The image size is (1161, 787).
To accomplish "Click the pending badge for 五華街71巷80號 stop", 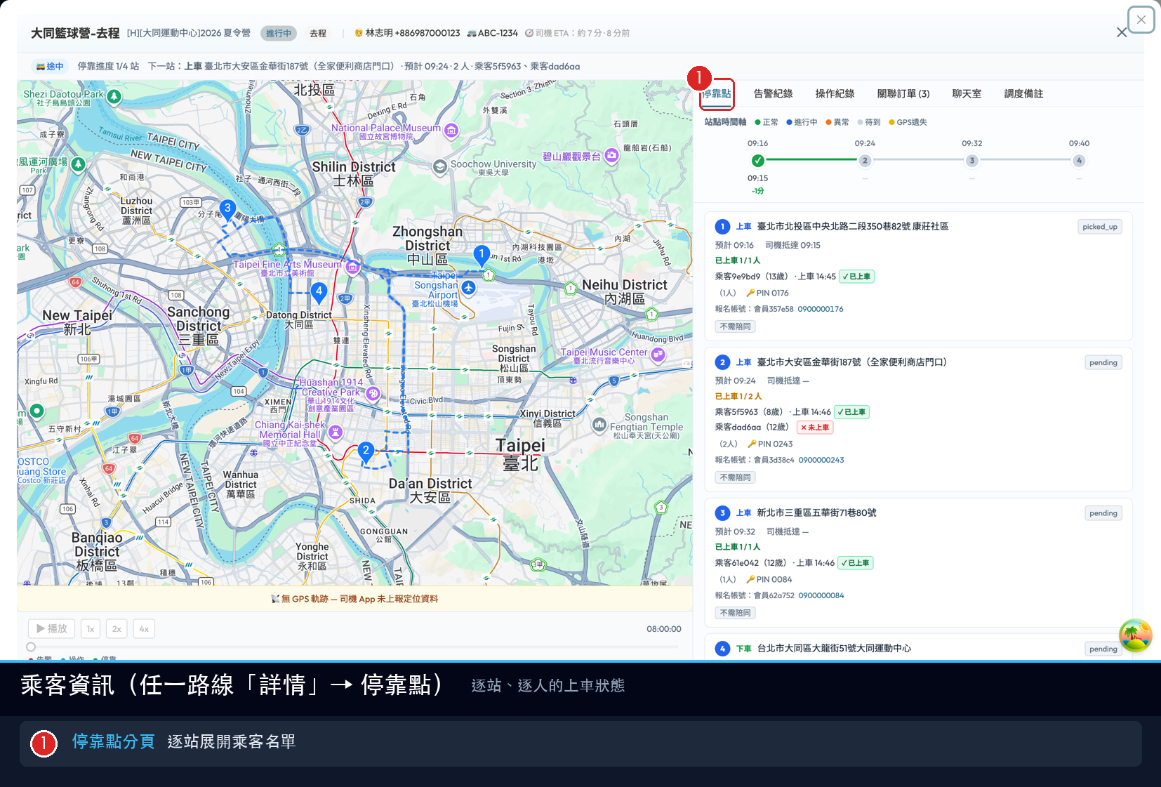I will pyautogui.click(x=1103, y=513).
